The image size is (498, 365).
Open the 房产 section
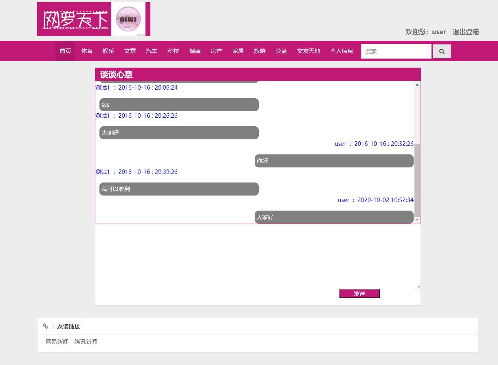216,51
